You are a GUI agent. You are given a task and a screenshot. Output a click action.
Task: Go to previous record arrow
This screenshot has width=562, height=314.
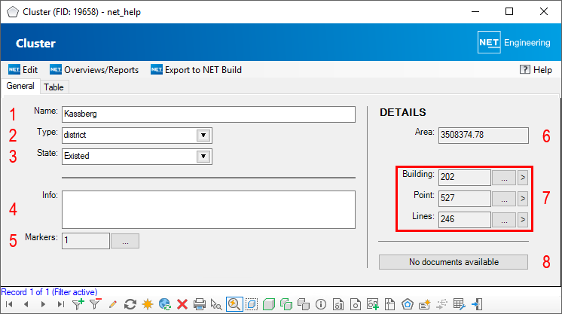pos(26,305)
